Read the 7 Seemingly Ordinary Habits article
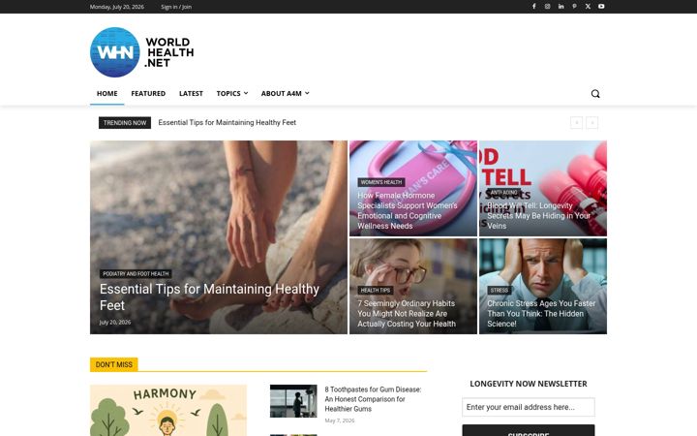The width and height of the screenshot is (697, 436). point(407,314)
